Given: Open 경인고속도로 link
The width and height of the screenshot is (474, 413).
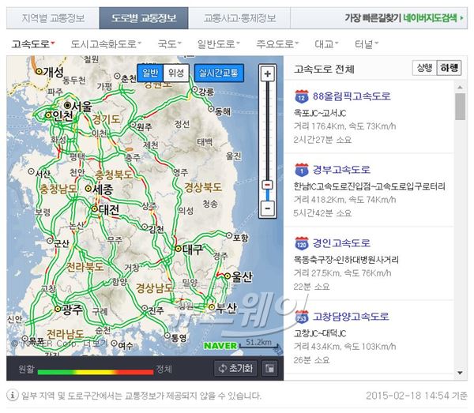Looking at the screenshot, I should pyautogui.click(x=341, y=243).
